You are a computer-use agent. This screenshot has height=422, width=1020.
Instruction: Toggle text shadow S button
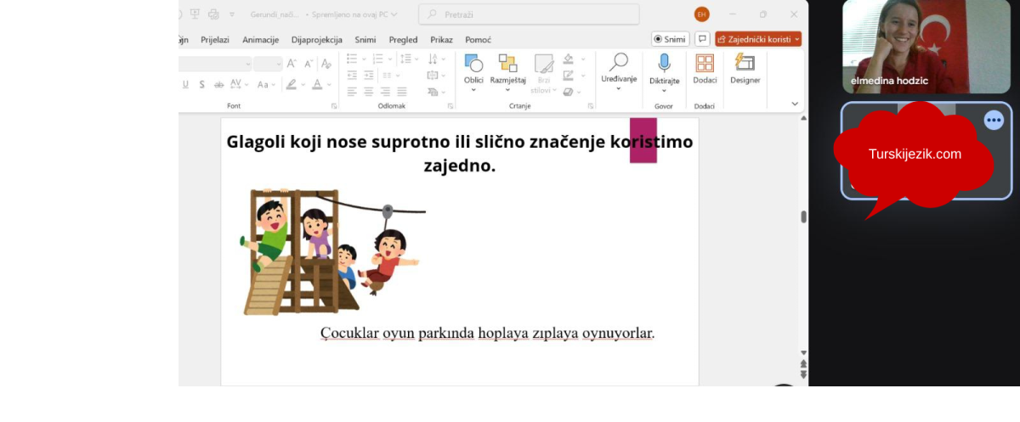201,85
